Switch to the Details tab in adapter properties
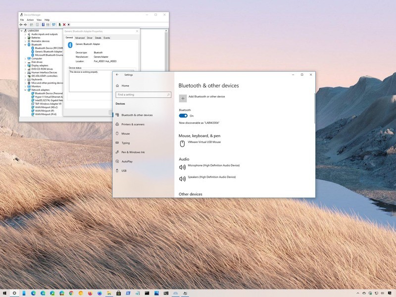This screenshot has height=297, width=396. pos(98,38)
